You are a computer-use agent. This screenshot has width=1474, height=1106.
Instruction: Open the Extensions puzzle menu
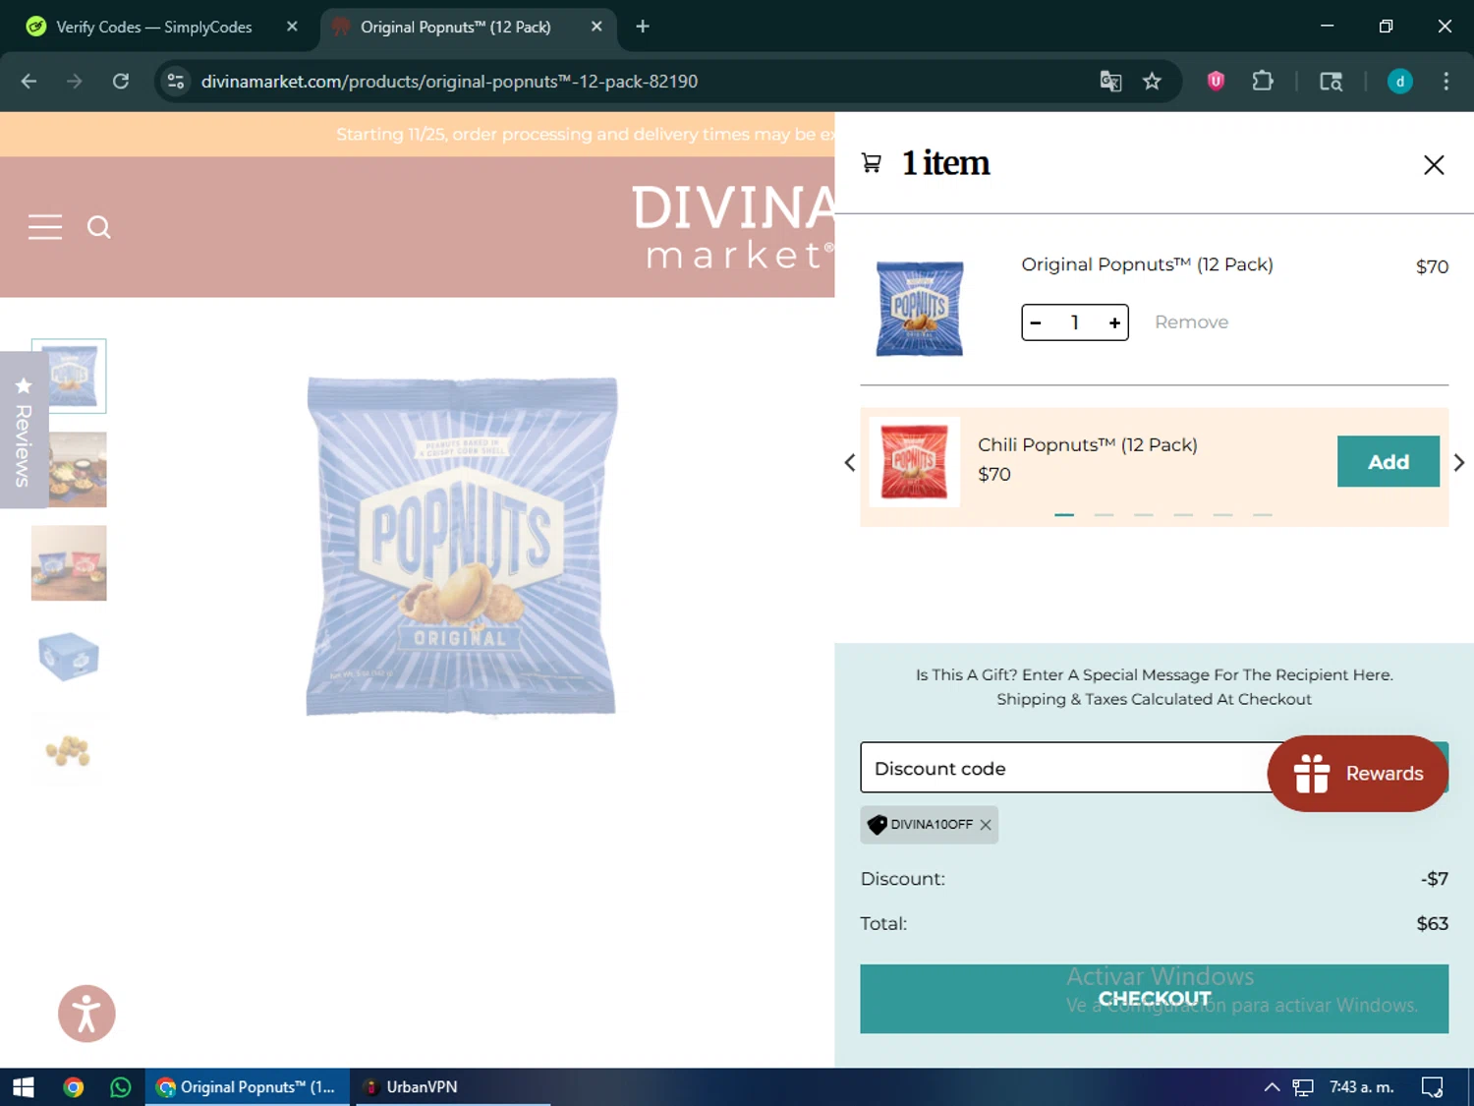coord(1263,82)
